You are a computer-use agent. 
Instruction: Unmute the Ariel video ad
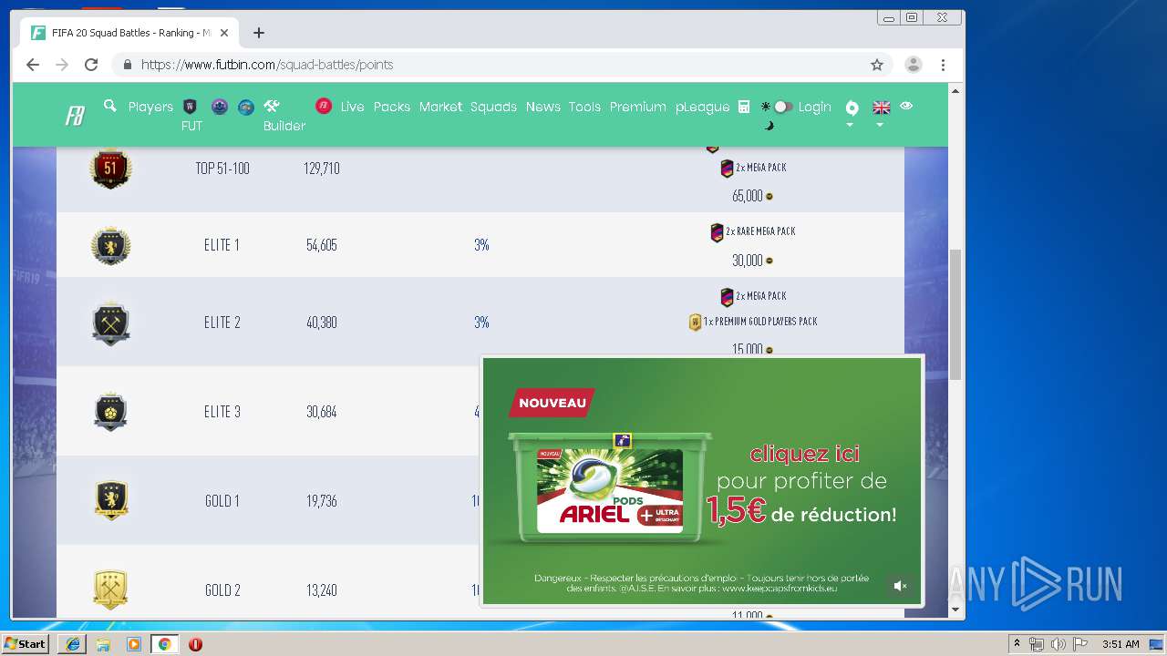tap(900, 586)
